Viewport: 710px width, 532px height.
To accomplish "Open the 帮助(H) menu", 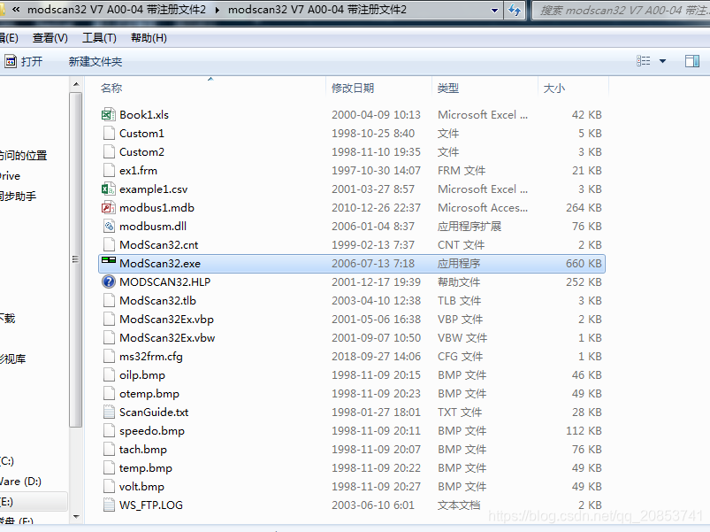I will 149,38.
